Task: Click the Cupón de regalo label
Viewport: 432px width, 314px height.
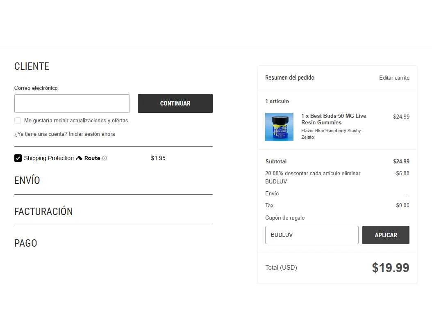Action: [x=285, y=218]
